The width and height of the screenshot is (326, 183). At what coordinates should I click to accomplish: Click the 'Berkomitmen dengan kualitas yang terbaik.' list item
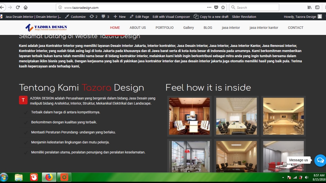[64, 122]
